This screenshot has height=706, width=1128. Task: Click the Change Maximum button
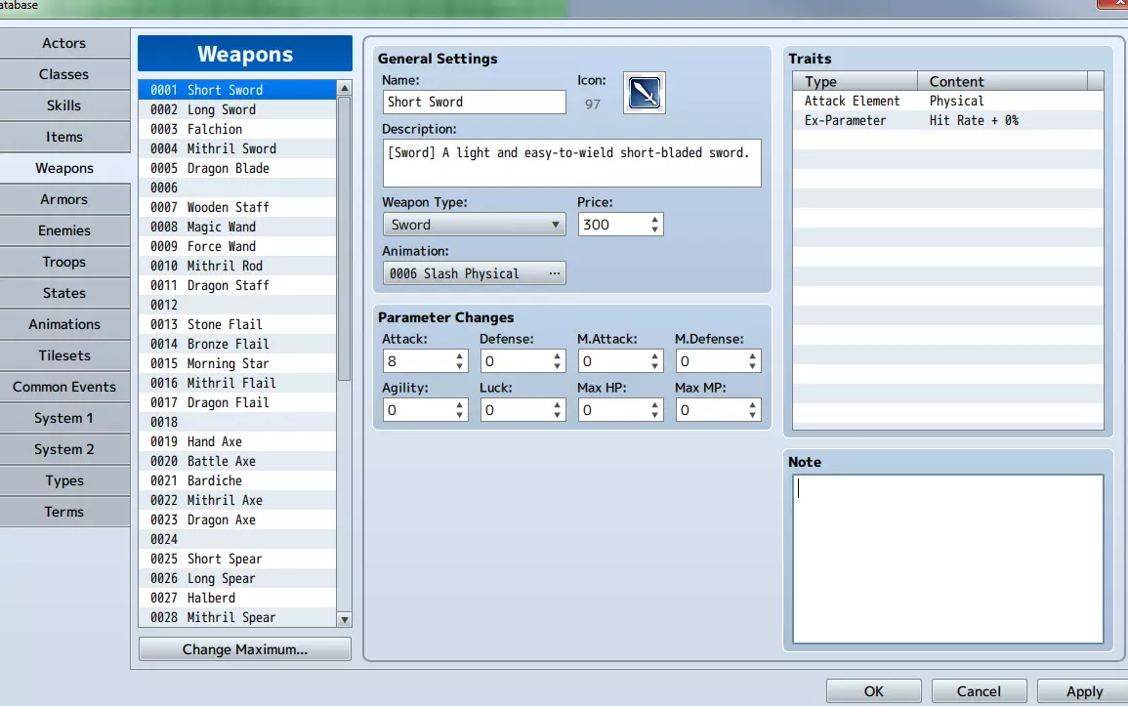[244, 649]
